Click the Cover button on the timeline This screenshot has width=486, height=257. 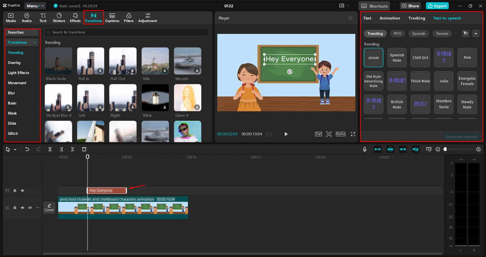tap(49, 207)
